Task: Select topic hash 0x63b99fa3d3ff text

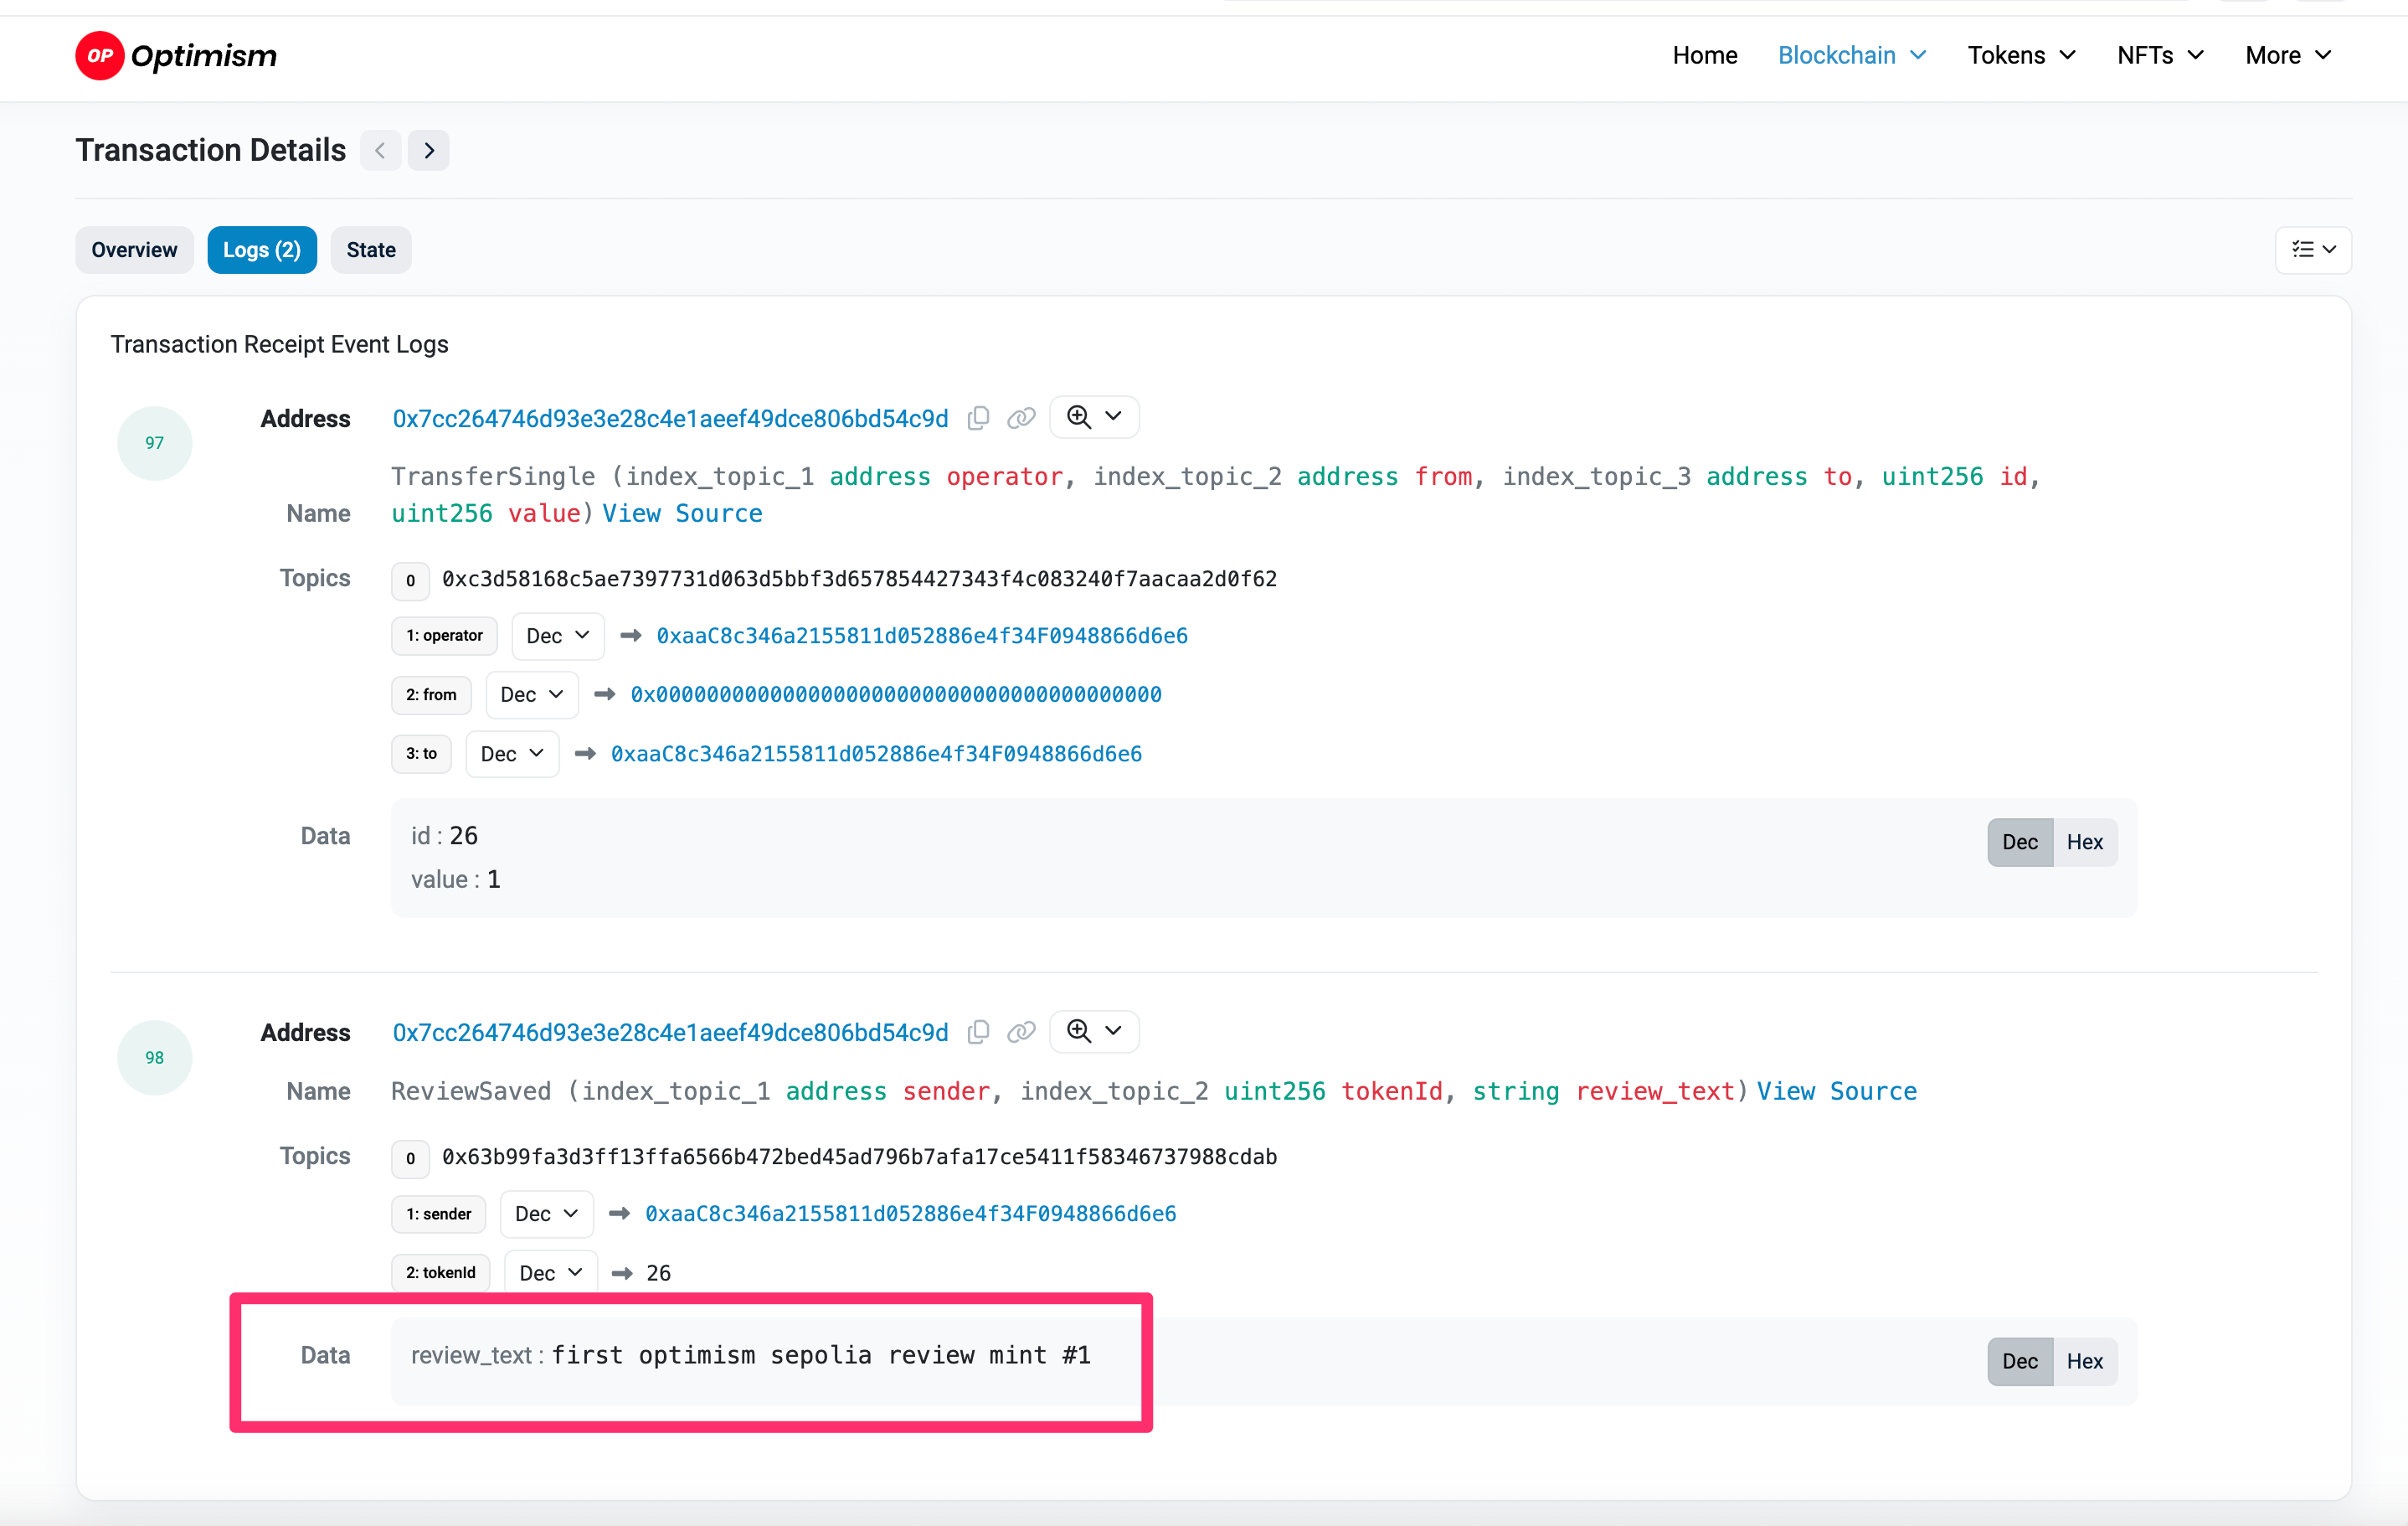Action: point(859,1157)
